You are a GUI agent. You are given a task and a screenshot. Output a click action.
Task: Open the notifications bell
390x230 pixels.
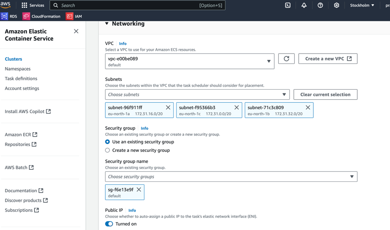click(x=304, y=5)
